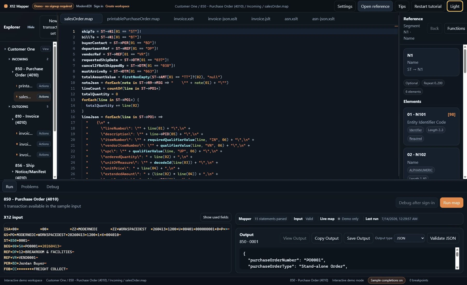467x285 pixels.
Task: Click Restart tutorial
Action: coord(428,6)
